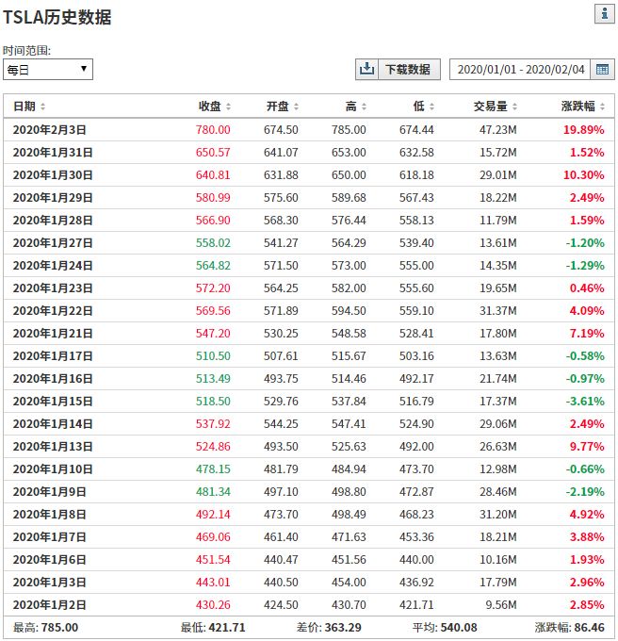618x641 pixels.
Task: Sort by the 高 column arrows
Action: coord(364,107)
